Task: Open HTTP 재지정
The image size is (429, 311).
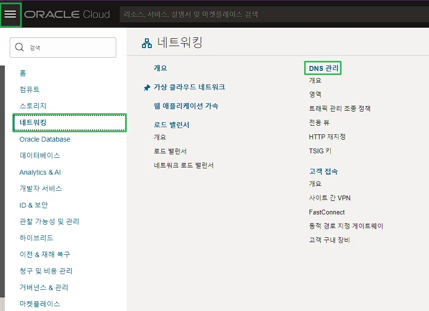Action: (327, 137)
